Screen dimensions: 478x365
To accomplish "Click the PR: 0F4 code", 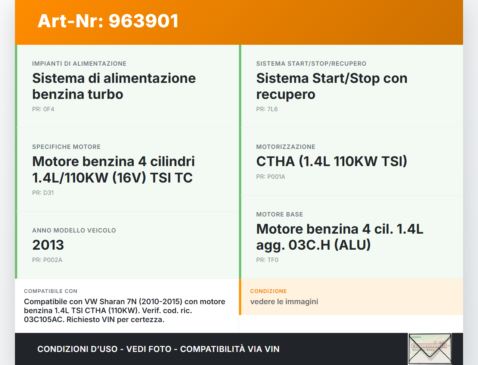I will click(43, 109).
